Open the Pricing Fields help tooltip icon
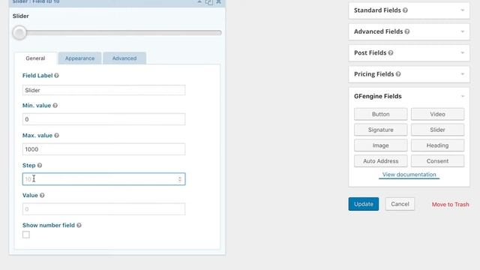 (398, 74)
